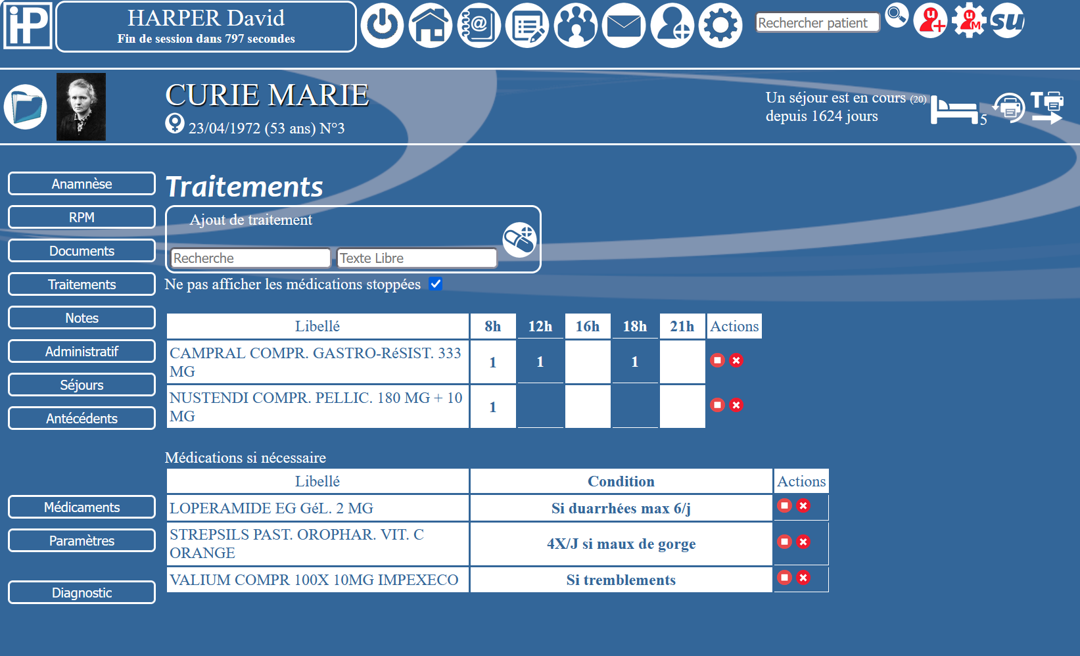Click the power logout icon
The image size is (1080, 656).
(382, 26)
